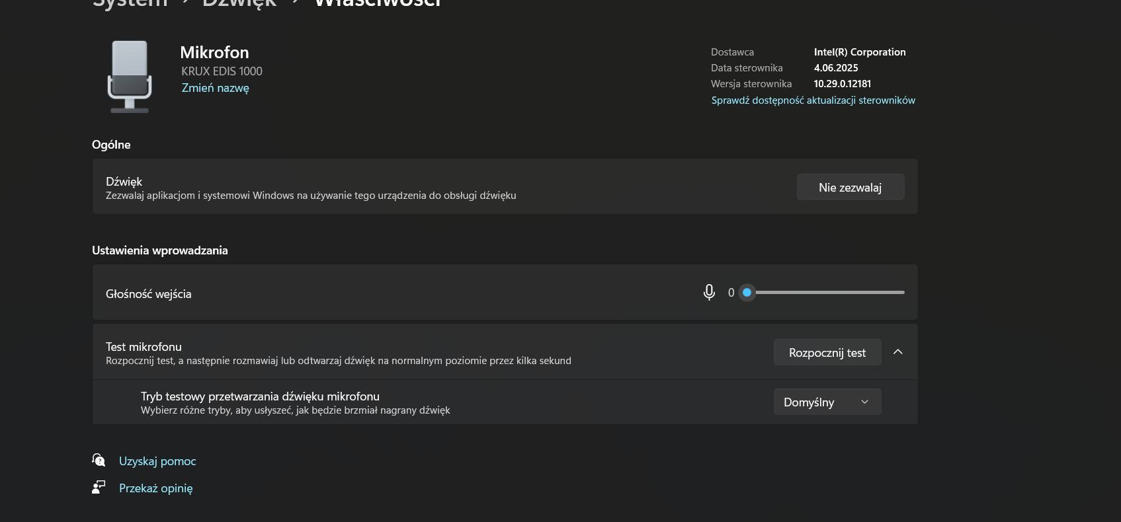Click the Test mikrofonu row title
1121x522 pixels.
pos(144,347)
